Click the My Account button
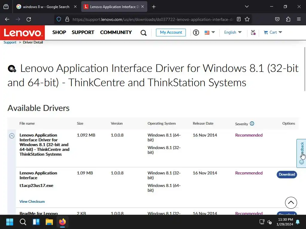 [171, 32]
